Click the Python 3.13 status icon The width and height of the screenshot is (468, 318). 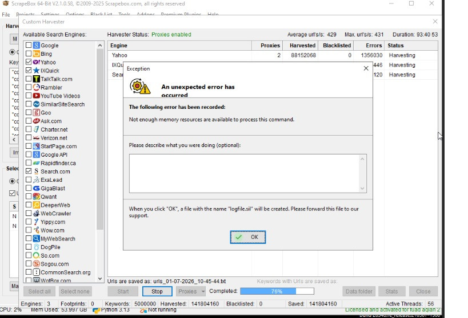(x=96, y=310)
